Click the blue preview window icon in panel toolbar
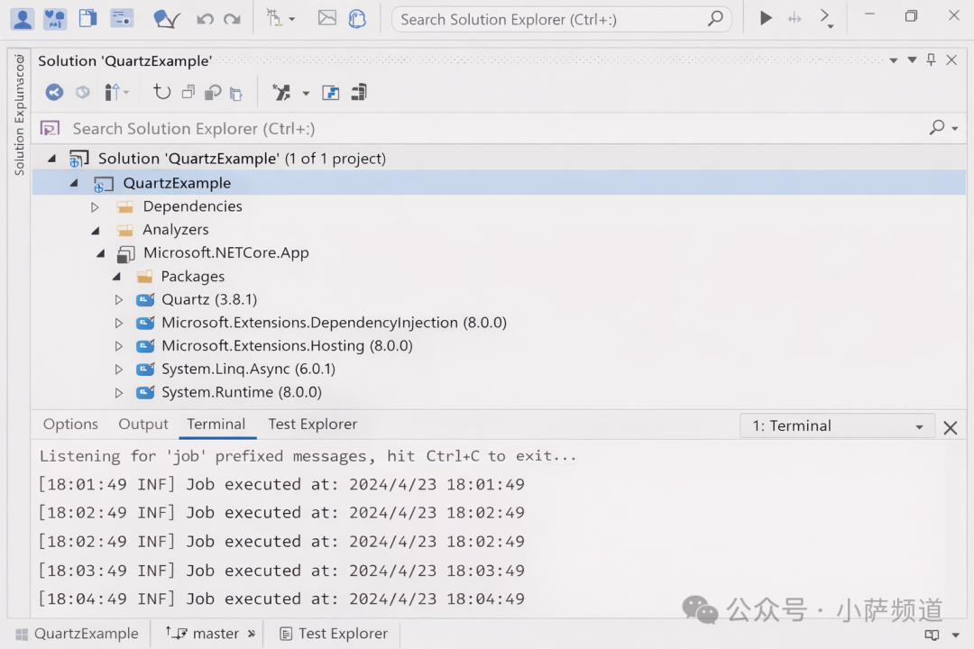The image size is (974, 649). [x=330, y=93]
